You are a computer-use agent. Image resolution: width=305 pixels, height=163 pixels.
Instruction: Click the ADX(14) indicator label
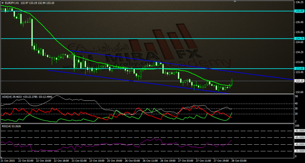pyautogui.click(x=7, y=96)
